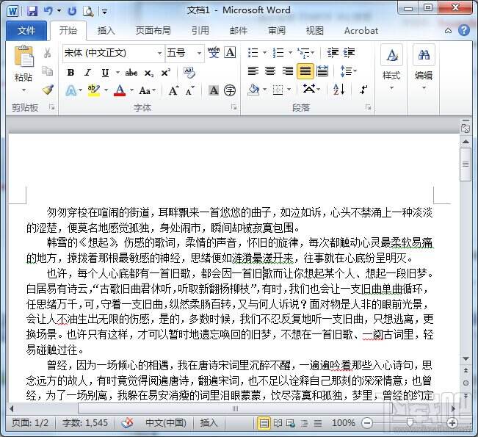Screen dimensions: 478x437
Task: Toggle Insert mode in status bar
Action: click(209, 423)
